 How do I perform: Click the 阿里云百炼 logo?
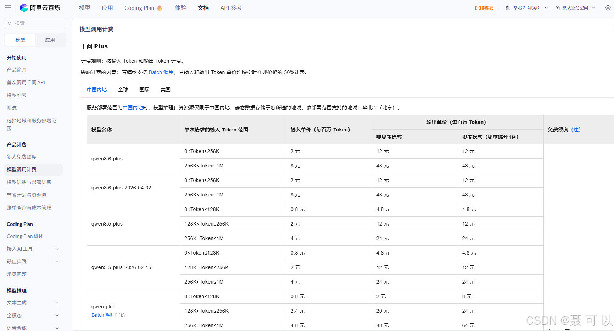point(40,8)
